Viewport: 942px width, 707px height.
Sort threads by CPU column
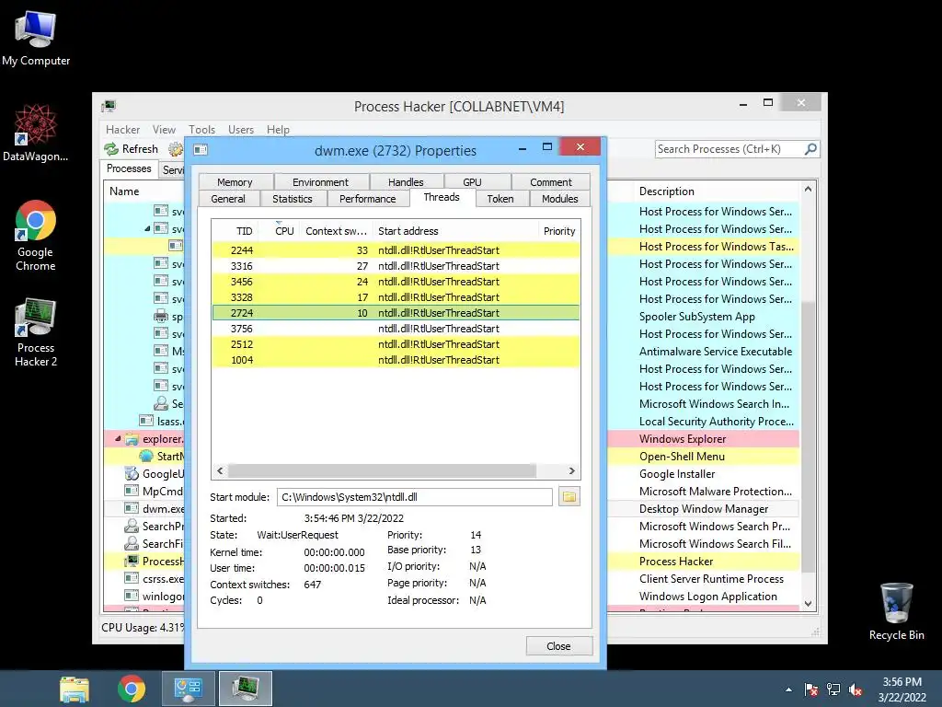tap(280, 231)
